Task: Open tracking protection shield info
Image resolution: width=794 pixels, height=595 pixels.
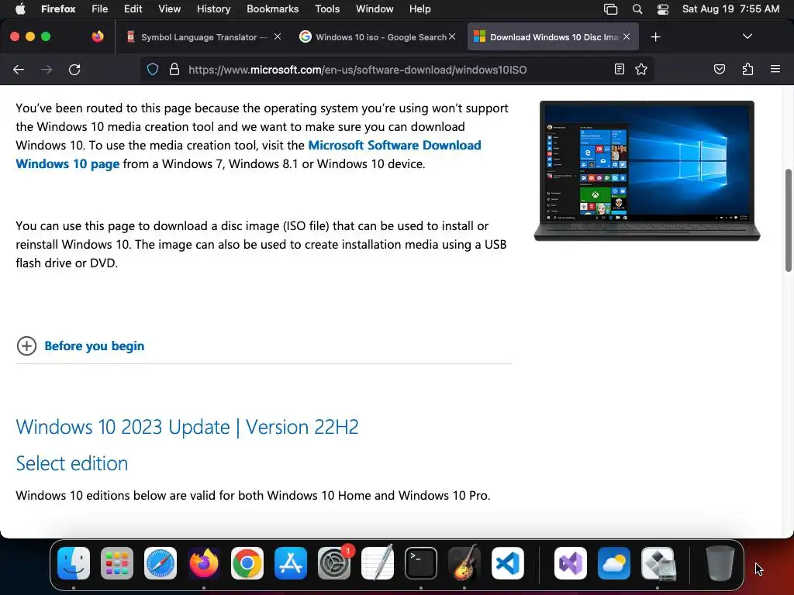Action: (x=153, y=69)
